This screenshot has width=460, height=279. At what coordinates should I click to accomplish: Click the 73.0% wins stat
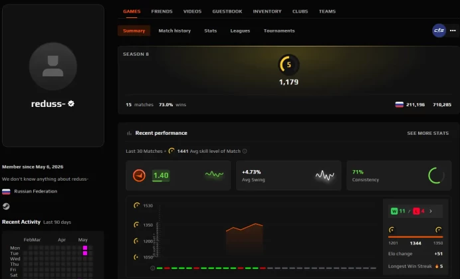172,105
